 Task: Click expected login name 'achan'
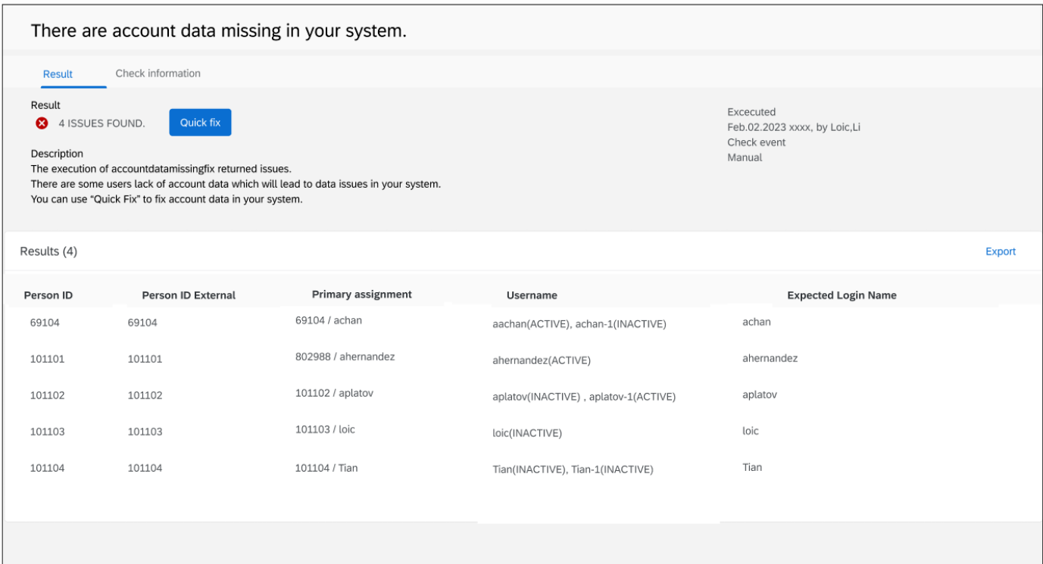click(x=757, y=322)
